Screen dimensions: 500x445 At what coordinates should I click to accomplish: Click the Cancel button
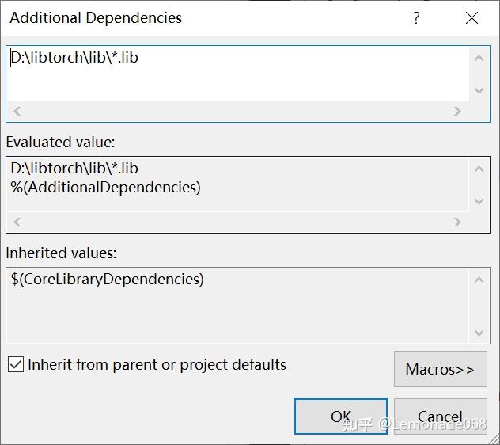click(x=441, y=416)
